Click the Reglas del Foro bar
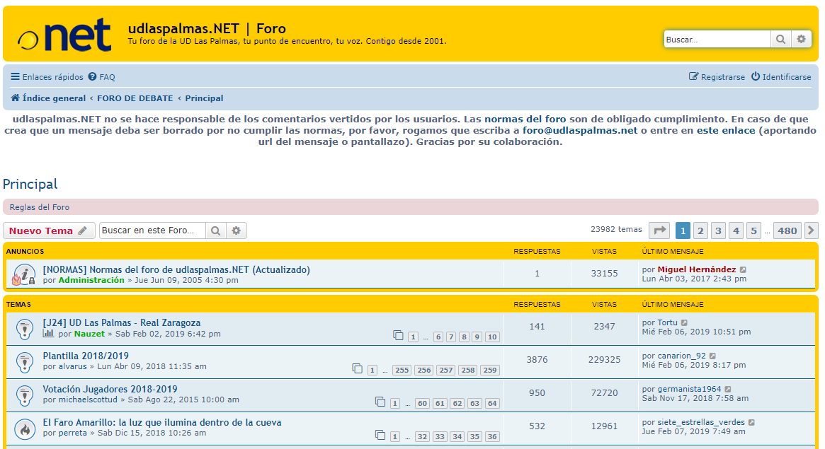Image resolution: width=825 pixels, height=449 pixels. (x=411, y=207)
